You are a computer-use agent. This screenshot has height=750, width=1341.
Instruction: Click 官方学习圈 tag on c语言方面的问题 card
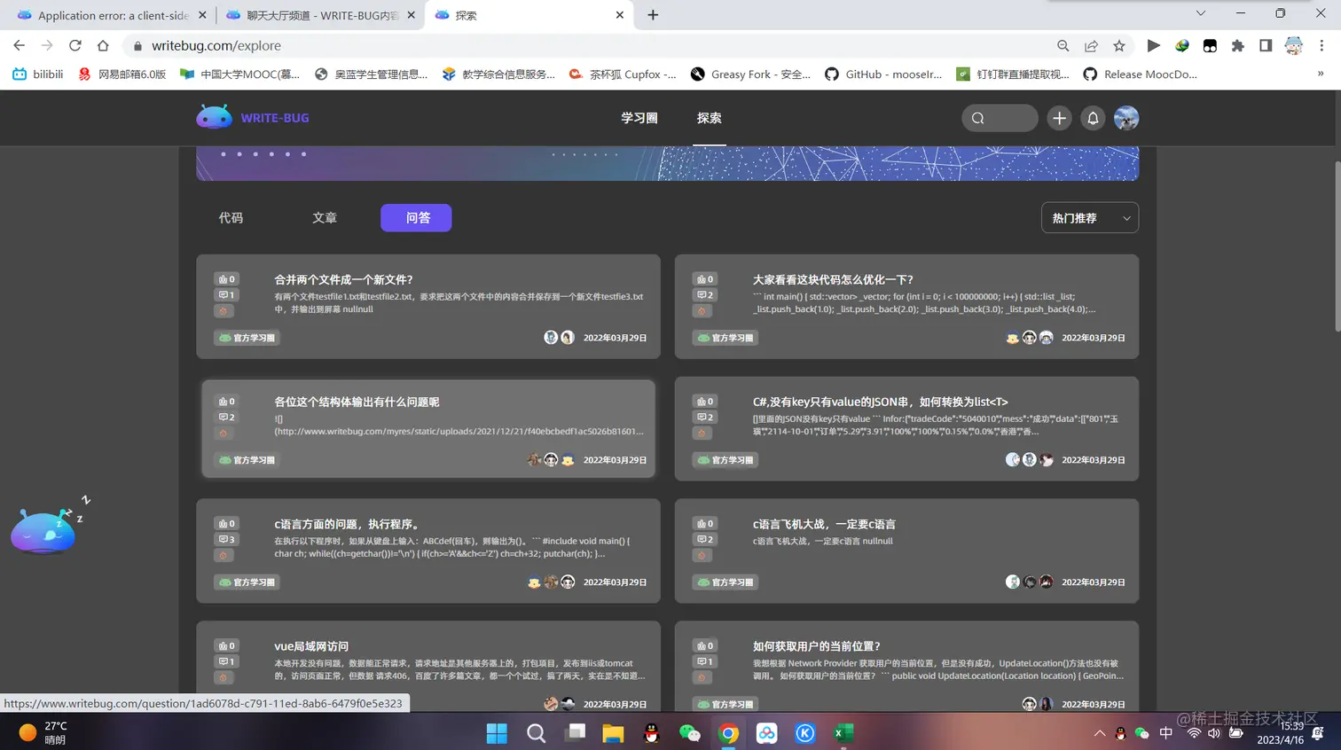(247, 582)
